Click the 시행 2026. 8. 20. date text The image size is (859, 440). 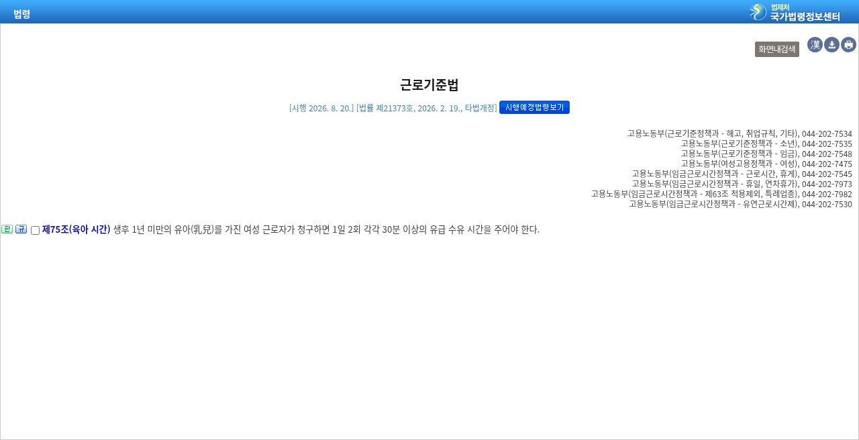[x=321, y=108]
